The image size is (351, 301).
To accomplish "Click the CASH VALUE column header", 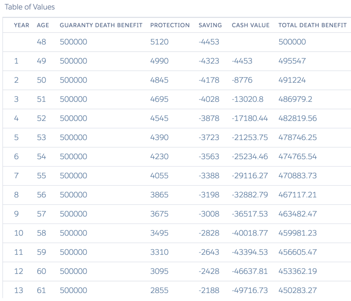I will pyautogui.click(x=251, y=25).
